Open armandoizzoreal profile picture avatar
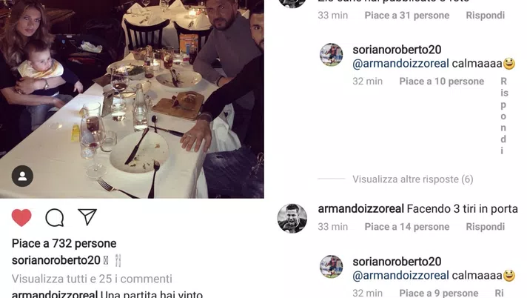The height and width of the screenshot is (298, 527). point(292,219)
